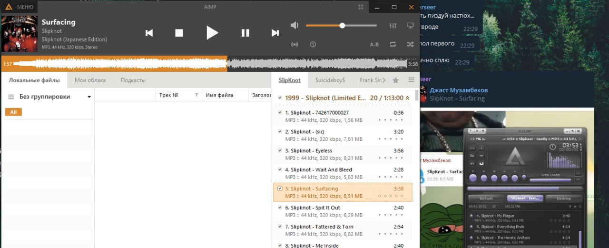Switch to Подкасты tab
609x248 pixels.
(133, 80)
